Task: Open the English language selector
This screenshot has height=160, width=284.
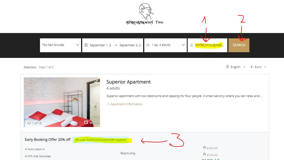Action: coord(236,67)
